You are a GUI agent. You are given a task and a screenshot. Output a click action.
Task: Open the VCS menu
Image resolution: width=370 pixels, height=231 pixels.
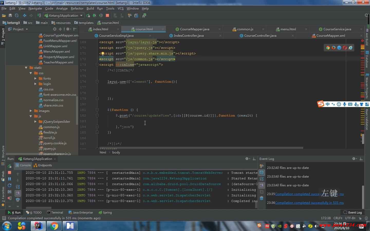point(121,8)
